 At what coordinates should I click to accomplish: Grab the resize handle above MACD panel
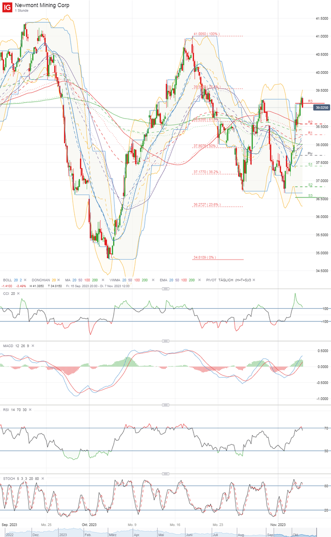[x=165, y=341]
